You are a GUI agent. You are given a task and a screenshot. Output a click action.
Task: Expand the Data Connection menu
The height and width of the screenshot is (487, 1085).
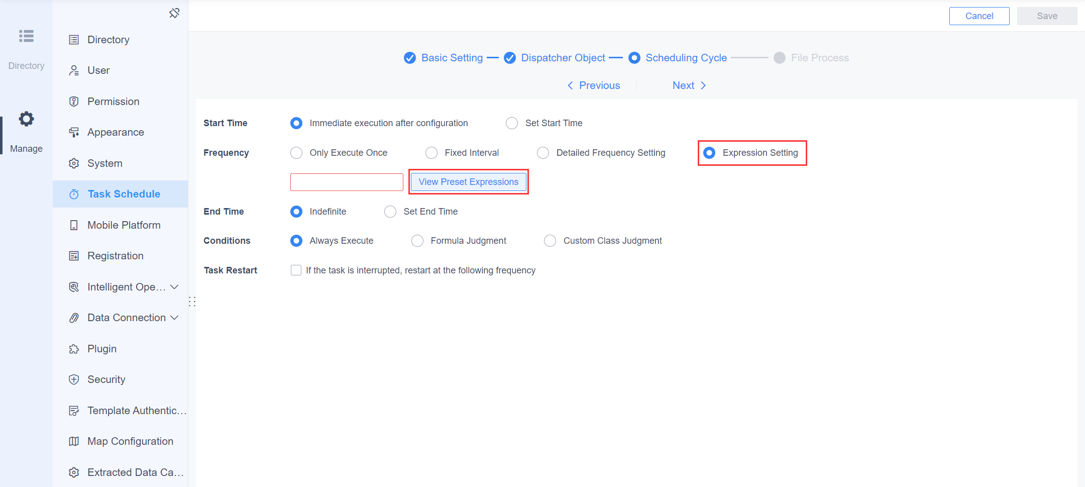point(175,318)
